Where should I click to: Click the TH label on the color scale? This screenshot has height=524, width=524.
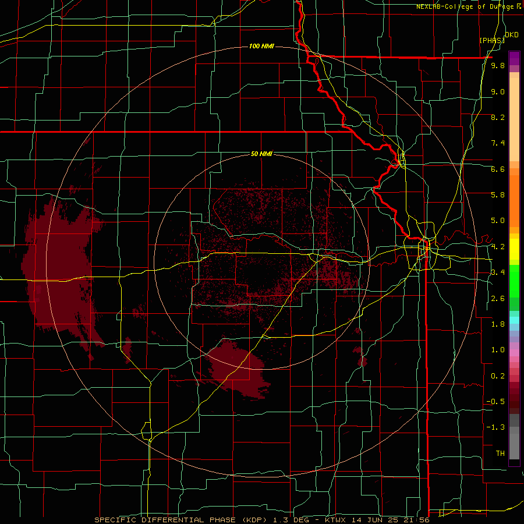point(500,454)
